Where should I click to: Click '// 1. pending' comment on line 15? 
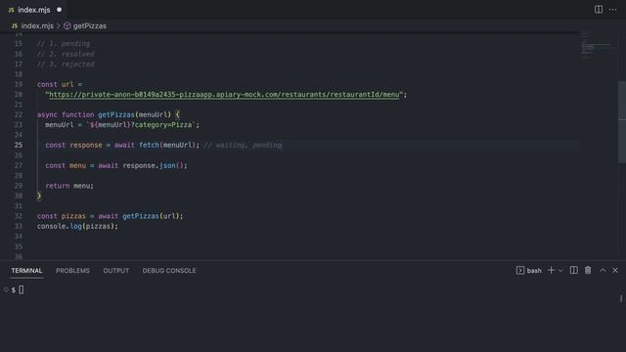coord(64,44)
